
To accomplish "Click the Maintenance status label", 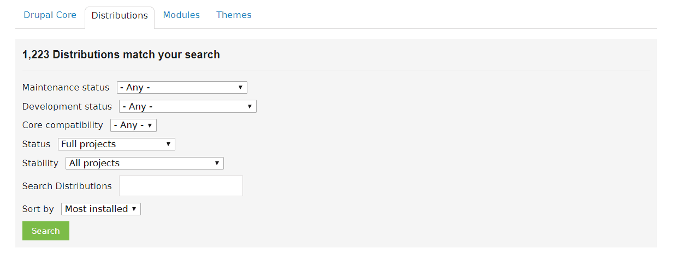I will click(66, 88).
